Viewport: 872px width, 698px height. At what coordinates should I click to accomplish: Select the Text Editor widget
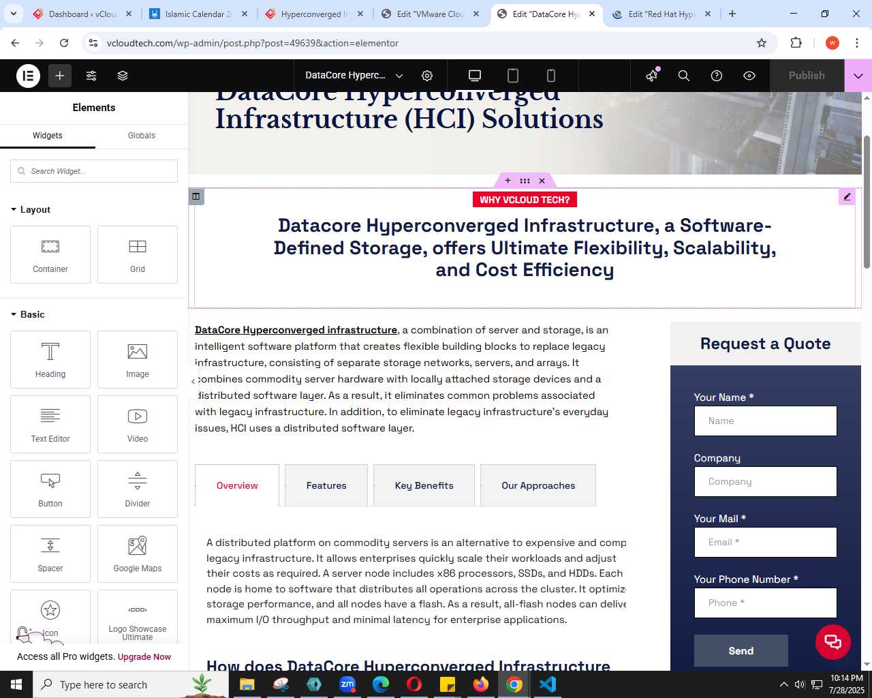click(x=50, y=424)
